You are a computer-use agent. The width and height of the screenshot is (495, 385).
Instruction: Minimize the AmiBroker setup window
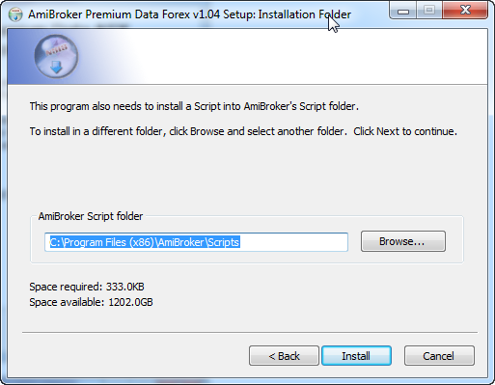pyautogui.click(x=402, y=11)
